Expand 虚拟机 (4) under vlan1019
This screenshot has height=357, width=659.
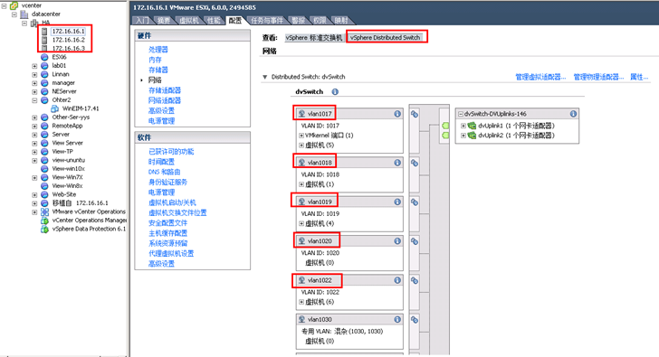coord(301,223)
